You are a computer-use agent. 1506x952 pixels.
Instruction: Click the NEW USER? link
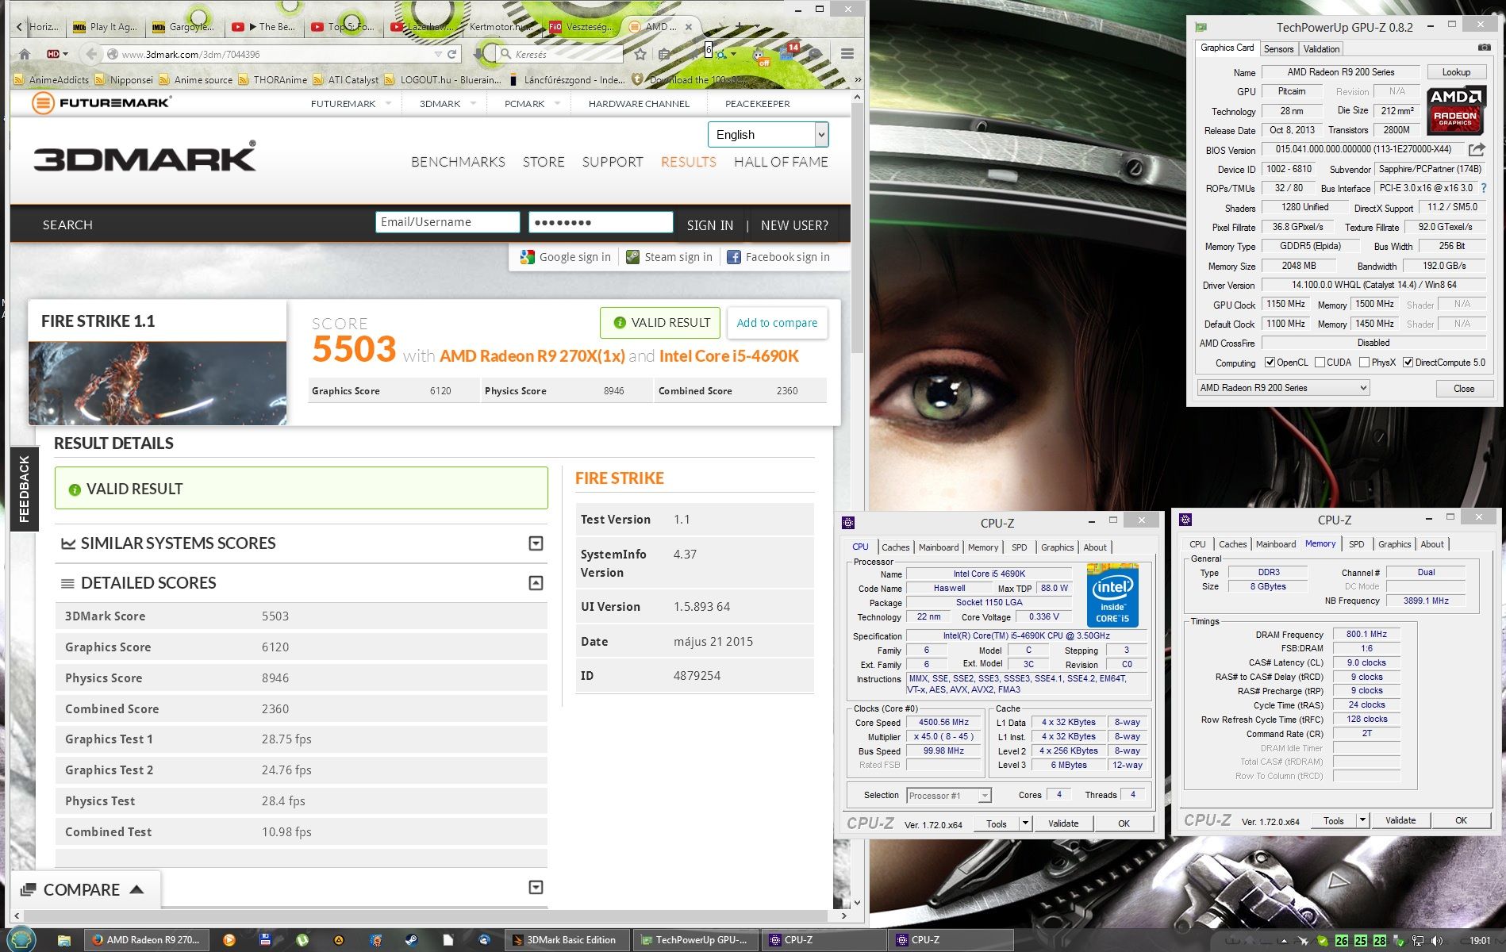(794, 225)
